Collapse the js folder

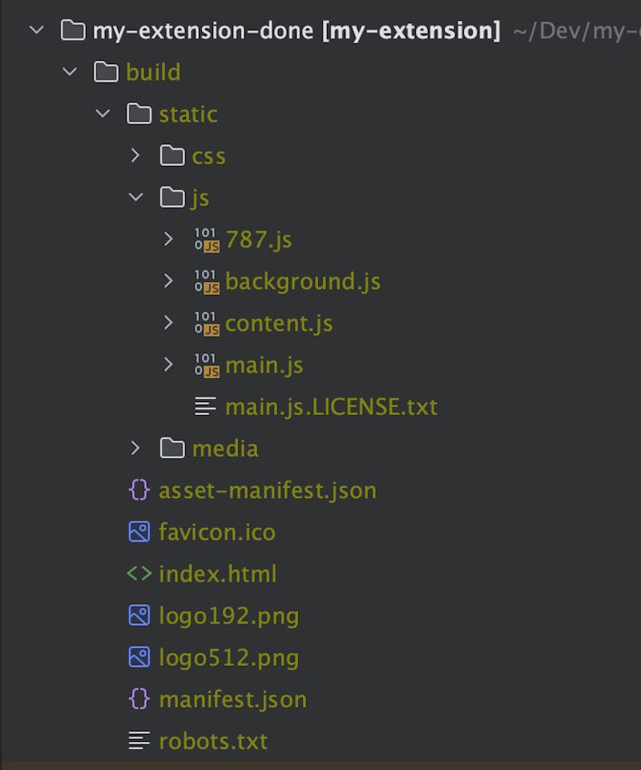[135, 197]
